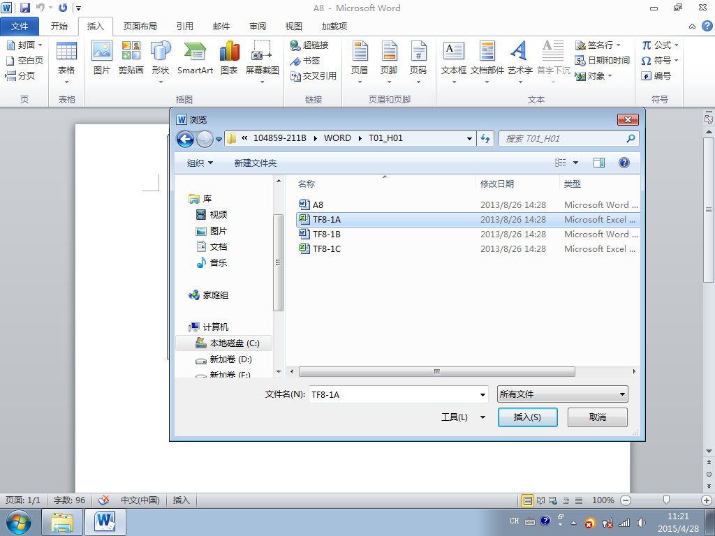Expand the filename history dropdown
Screen dimensions: 715x536
pyautogui.click(x=482, y=395)
